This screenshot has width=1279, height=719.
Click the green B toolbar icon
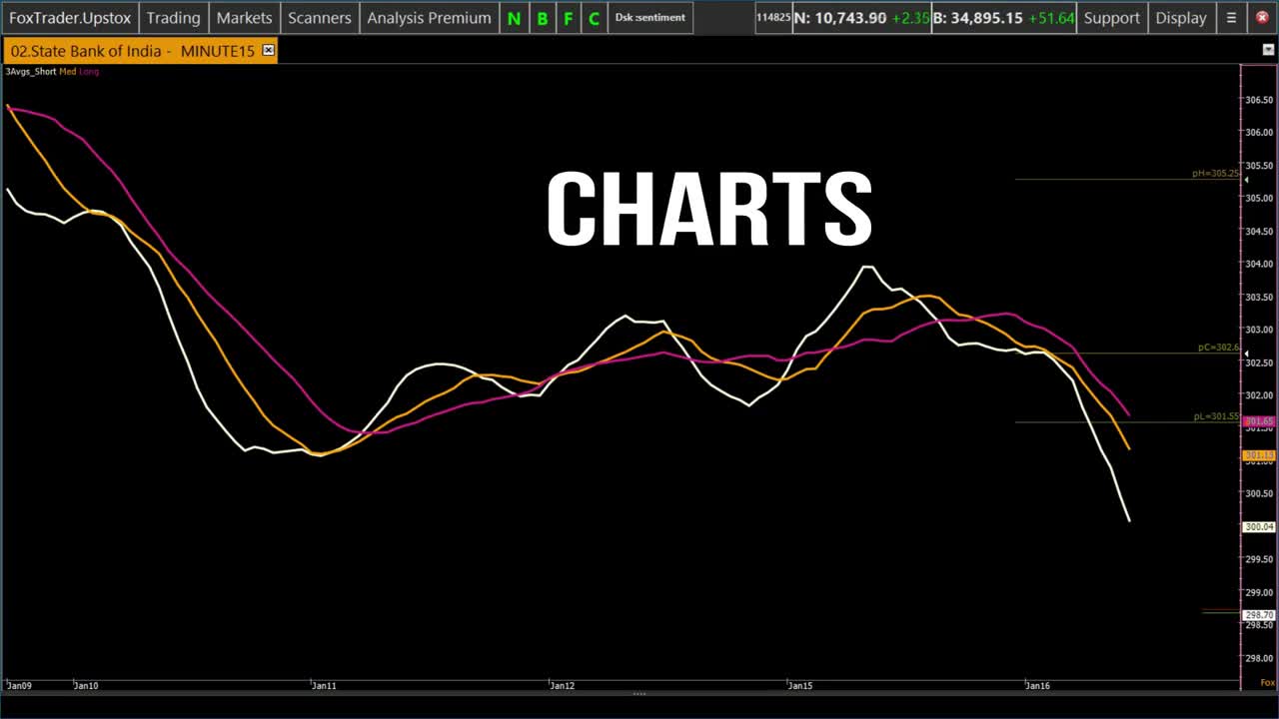click(x=542, y=18)
